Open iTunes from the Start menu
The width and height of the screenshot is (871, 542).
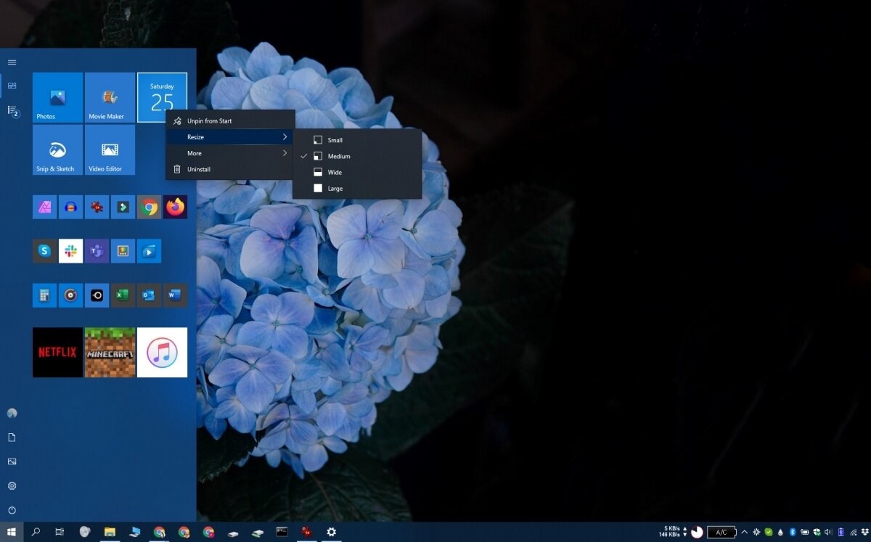(162, 353)
